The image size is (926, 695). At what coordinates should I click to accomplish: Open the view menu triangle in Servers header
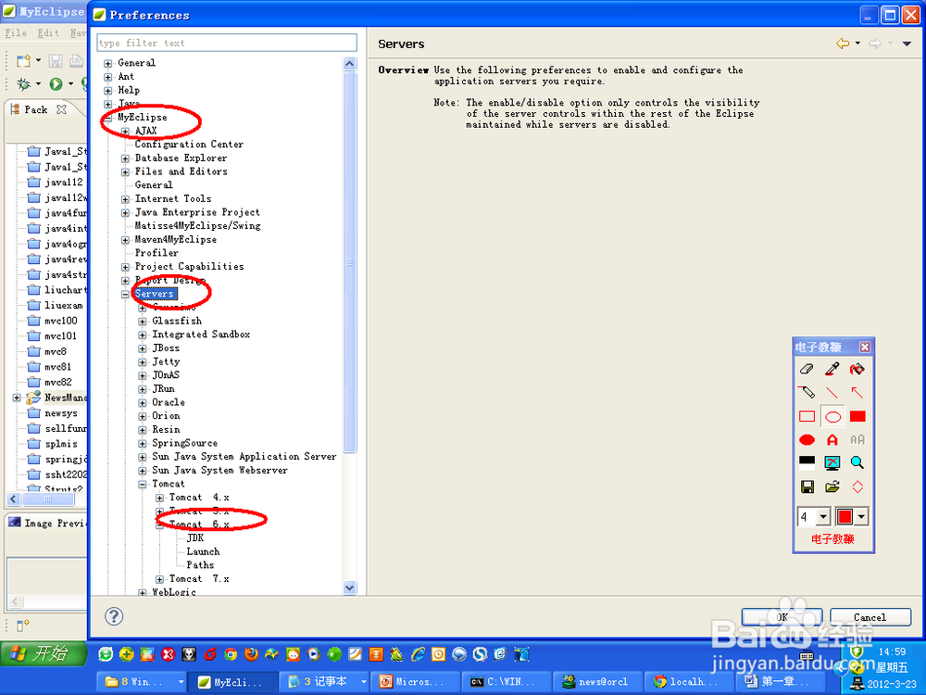pos(907,44)
